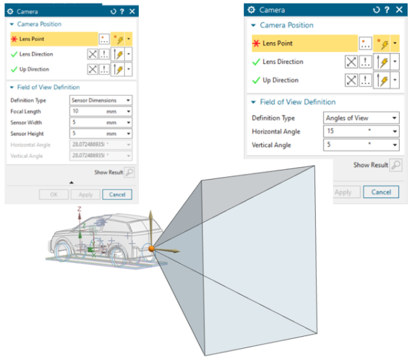The image size is (409, 358).
Task: Select the Lens Point row in left dialog
Action: click(x=54, y=39)
